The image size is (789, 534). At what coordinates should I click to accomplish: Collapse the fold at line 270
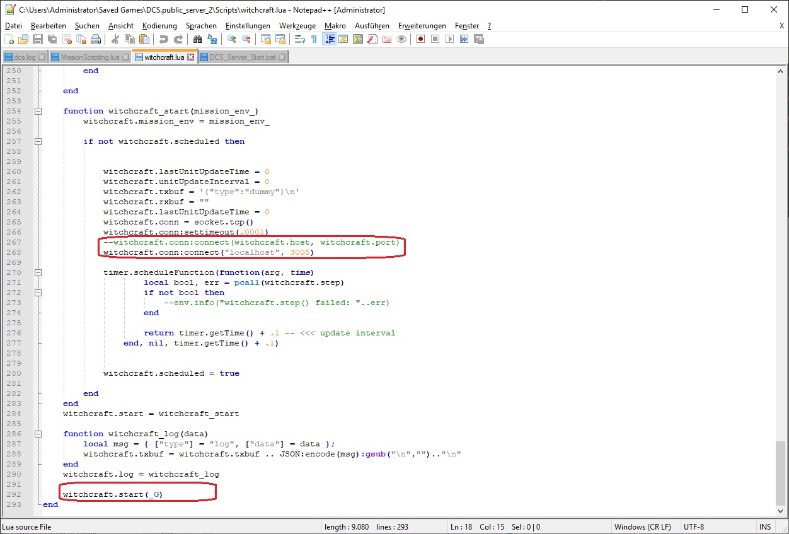[38, 272]
